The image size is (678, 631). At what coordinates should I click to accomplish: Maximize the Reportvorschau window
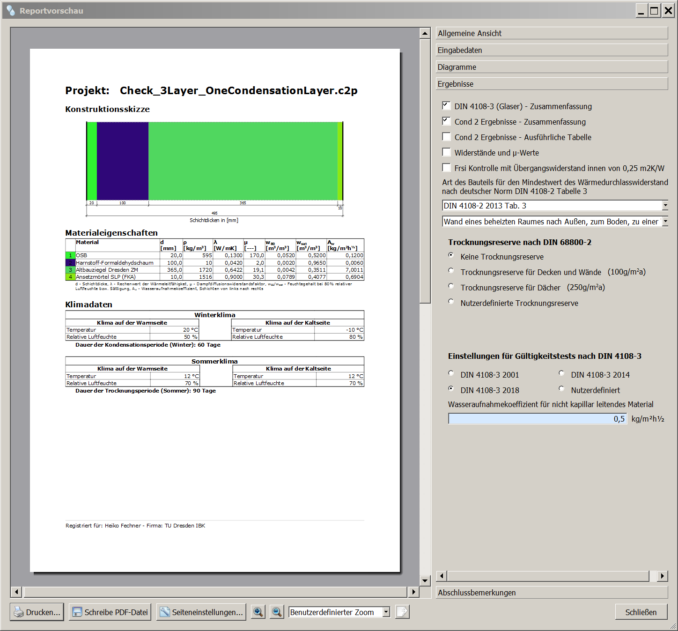point(655,10)
